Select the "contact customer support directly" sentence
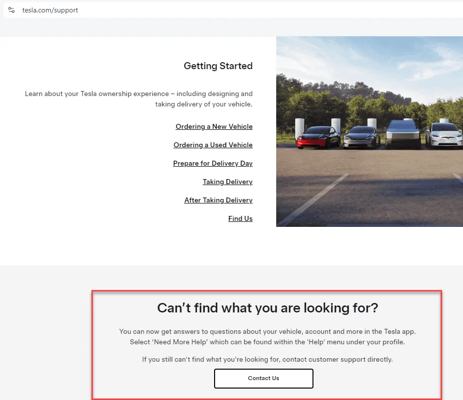Viewport: 463px width, 400px height. 267,360
